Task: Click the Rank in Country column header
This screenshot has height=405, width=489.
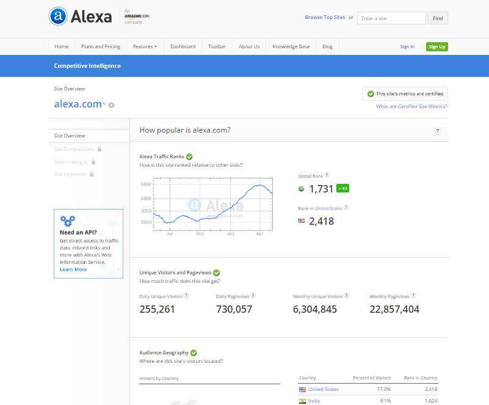Action: point(421,378)
